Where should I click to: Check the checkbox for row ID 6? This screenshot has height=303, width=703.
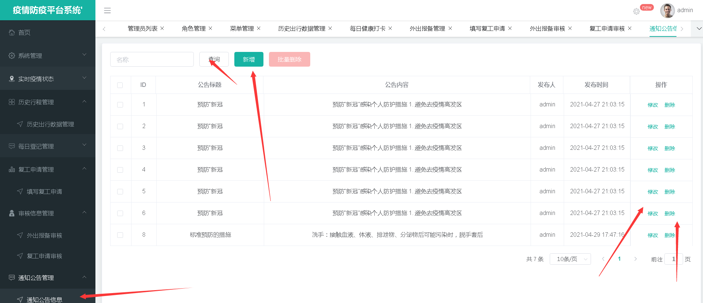tap(120, 213)
